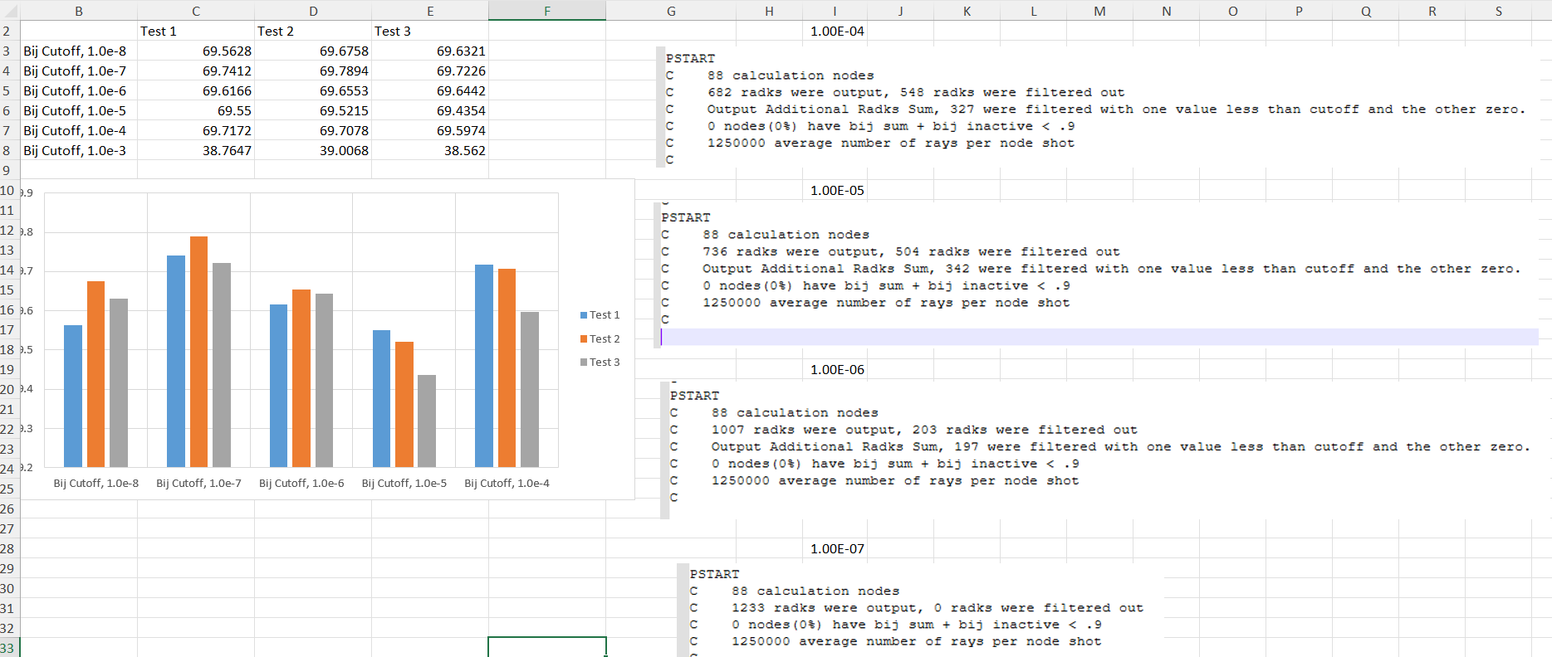The width and height of the screenshot is (1552, 657).
Task: Select cell 'Bij Cutoff, 1.0e-8' in column B
Action: coord(79,51)
